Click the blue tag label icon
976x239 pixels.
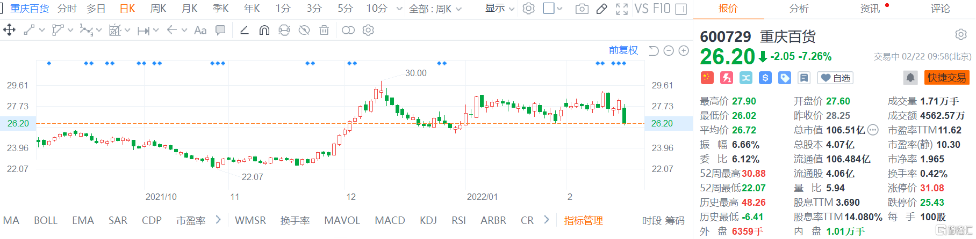785,78
